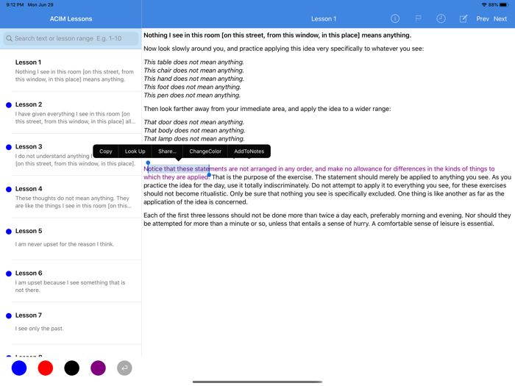Viewport: 515px width, 386px height.
Task: Choose Look Up from the selection menu
Action: (x=135, y=151)
